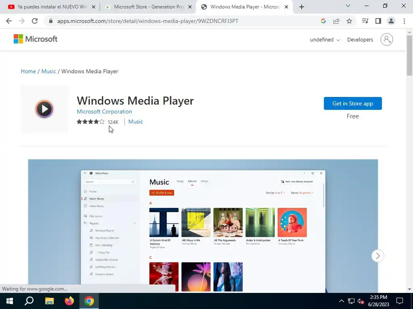Click the browser forward arrow

[x=22, y=21]
